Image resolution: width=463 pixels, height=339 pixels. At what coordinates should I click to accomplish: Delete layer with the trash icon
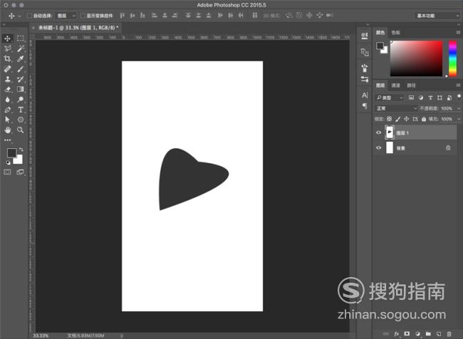449,334
